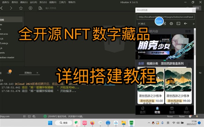Open 盲盒 in bottom navigation
This screenshot has height=127, width=204.
pos(172,110)
